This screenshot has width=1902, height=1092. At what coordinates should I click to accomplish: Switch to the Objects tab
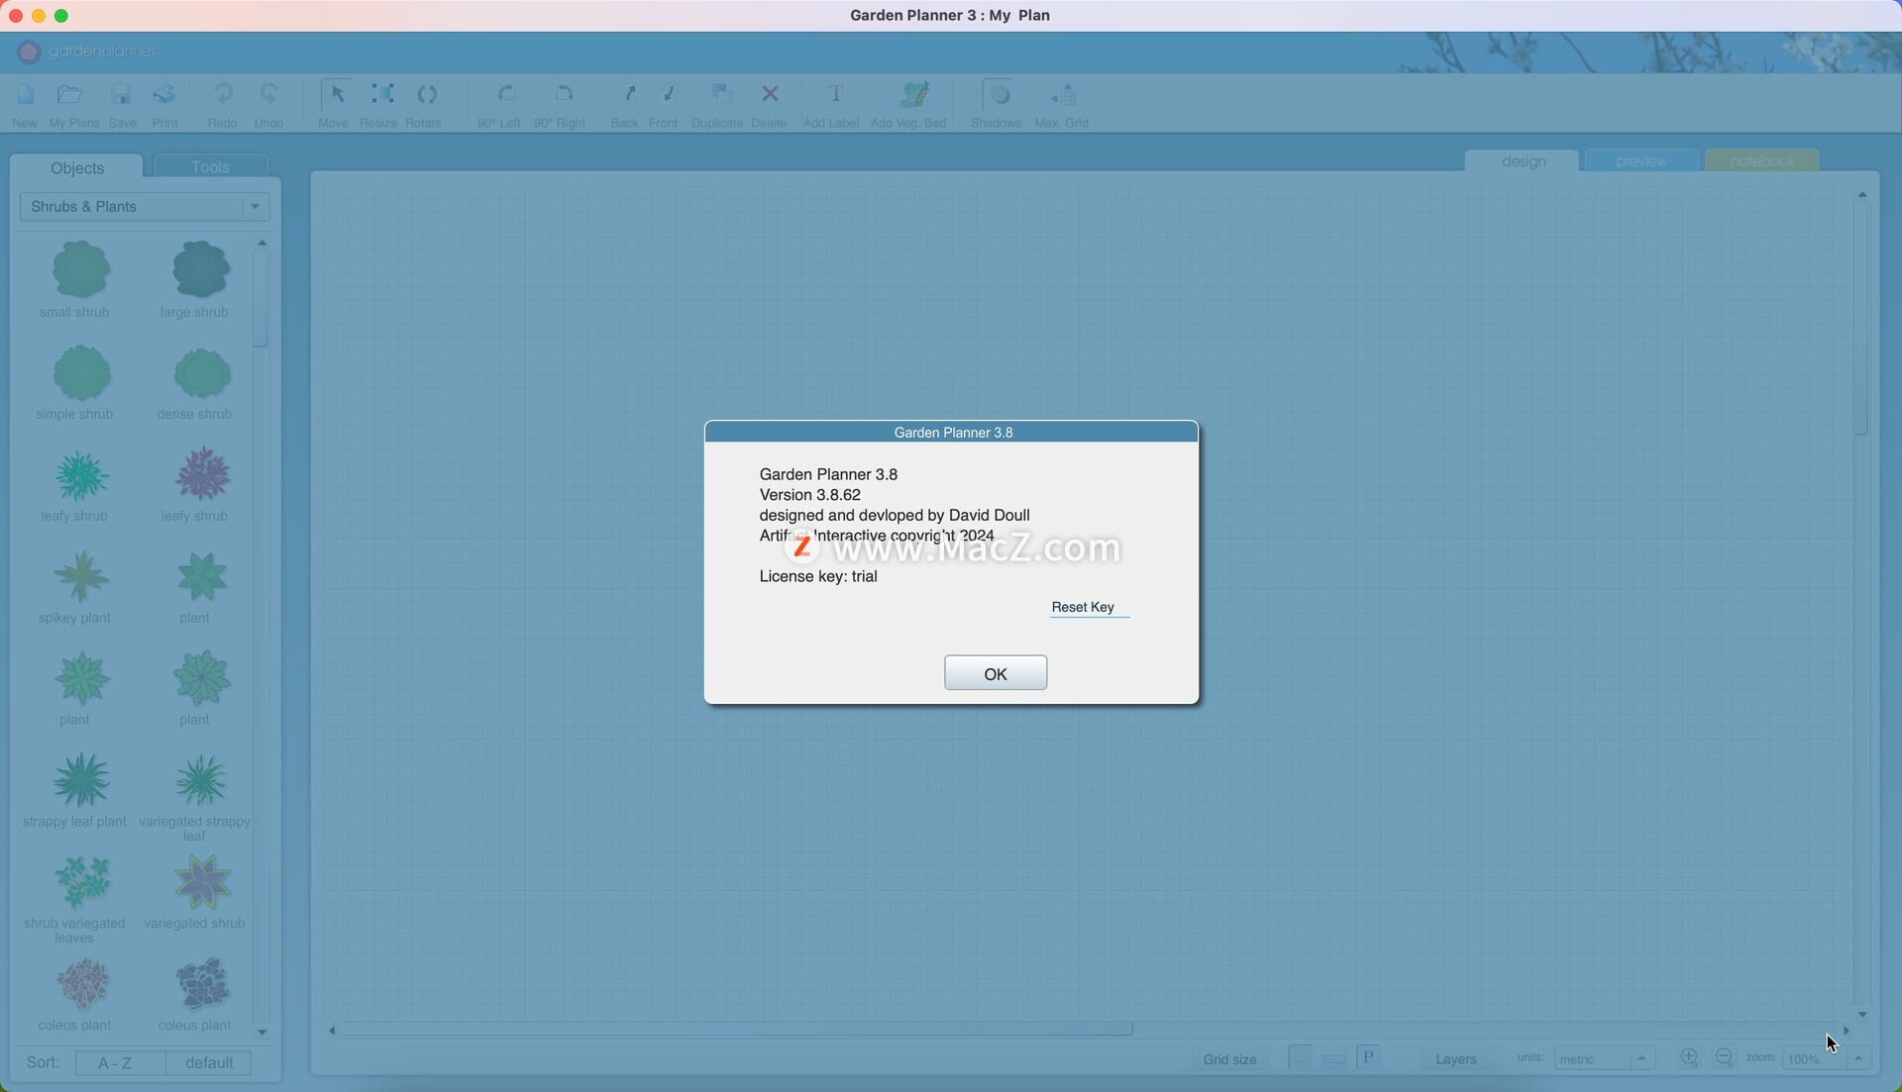coord(77,167)
